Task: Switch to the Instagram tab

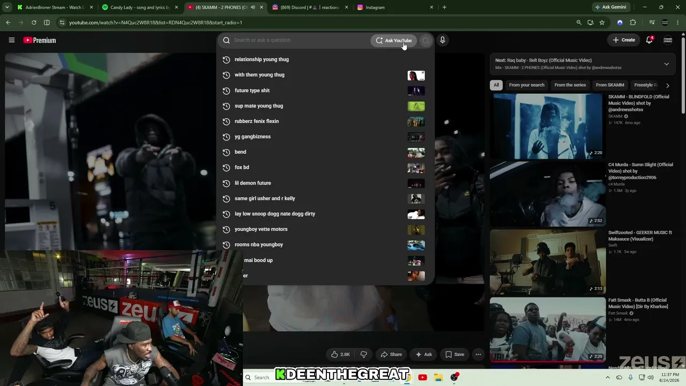Action: (x=396, y=8)
